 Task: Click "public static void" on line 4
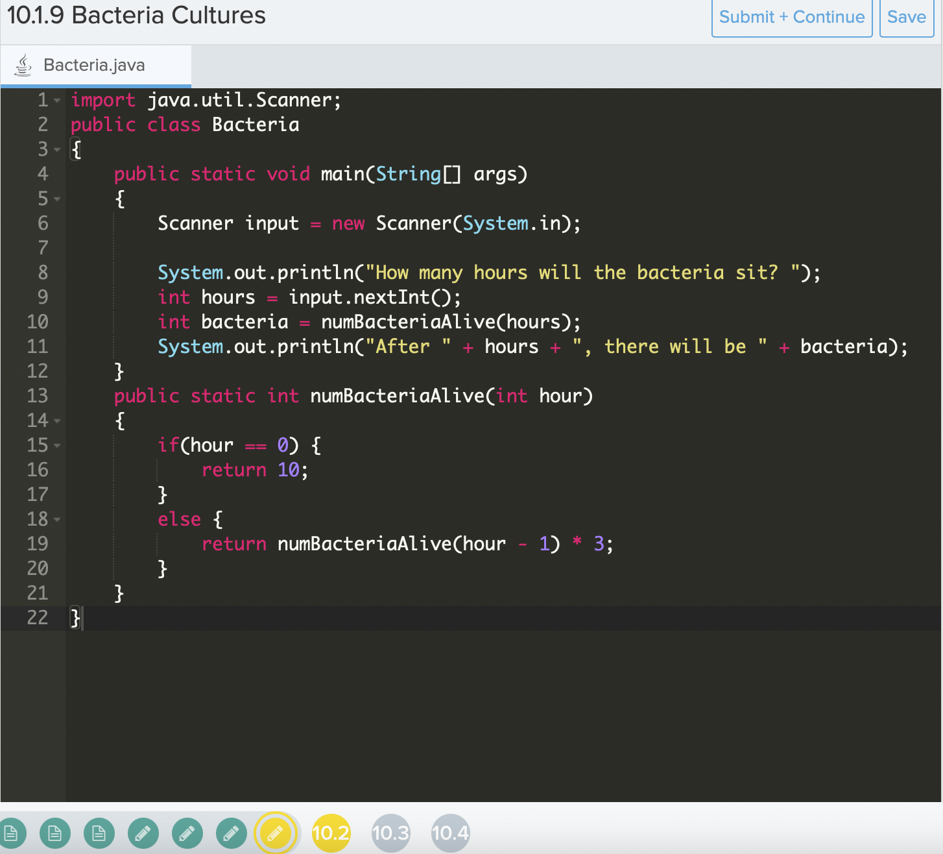pos(212,174)
